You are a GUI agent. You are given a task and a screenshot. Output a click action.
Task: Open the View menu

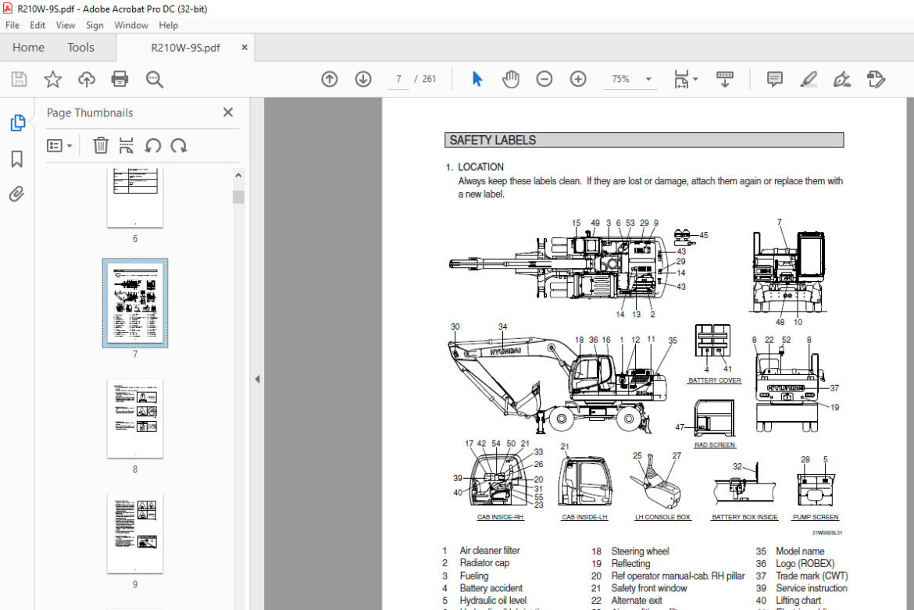pos(66,25)
